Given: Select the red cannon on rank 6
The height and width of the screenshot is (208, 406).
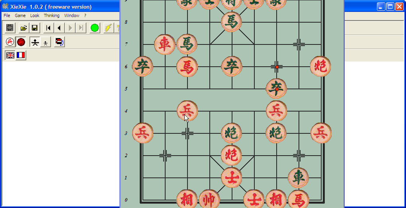Looking at the screenshot, I should click(x=320, y=66).
